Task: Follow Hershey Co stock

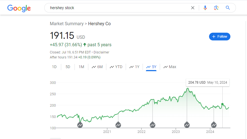Action: pyautogui.click(x=220, y=37)
